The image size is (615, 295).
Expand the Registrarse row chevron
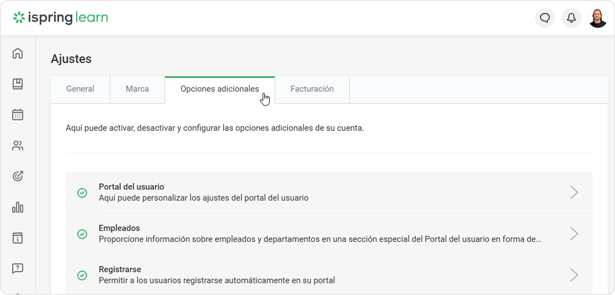tap(574, 275)
